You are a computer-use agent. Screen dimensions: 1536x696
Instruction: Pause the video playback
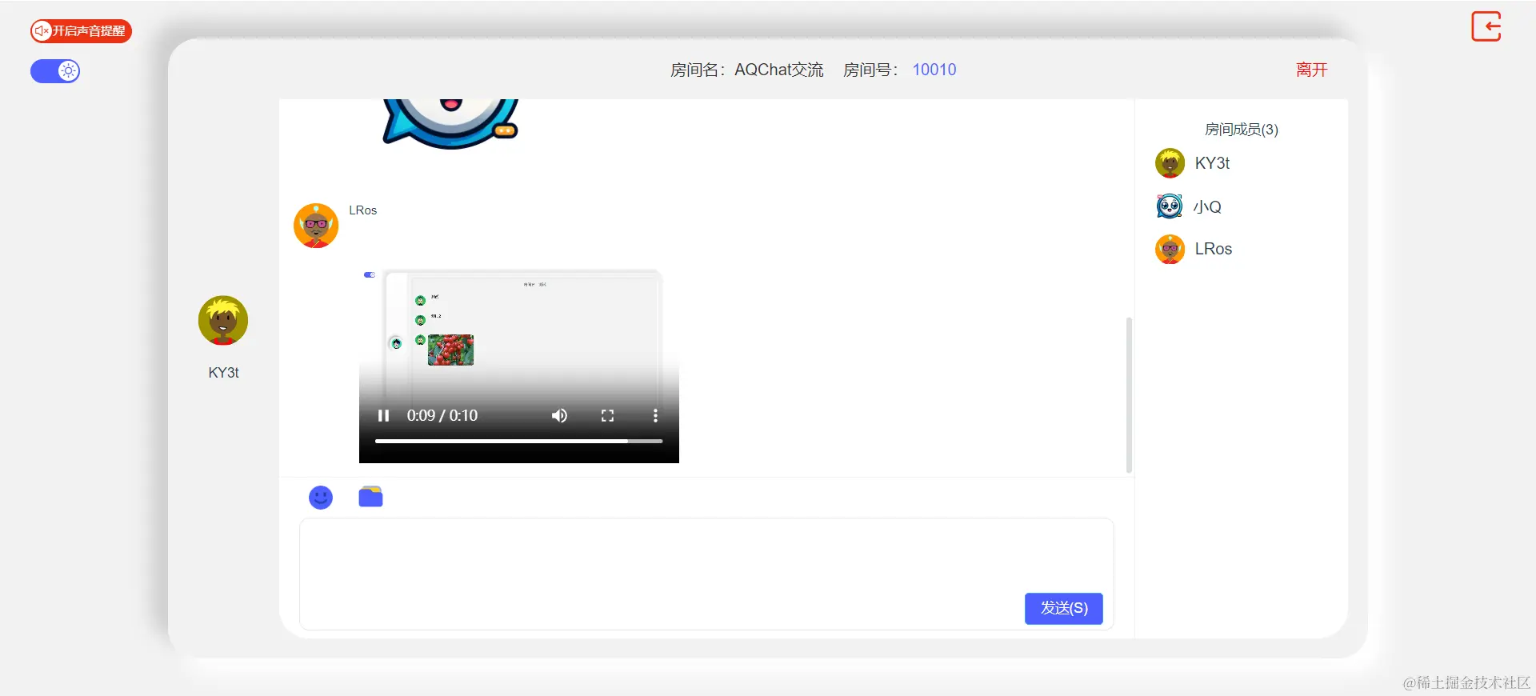click(384, 416)
